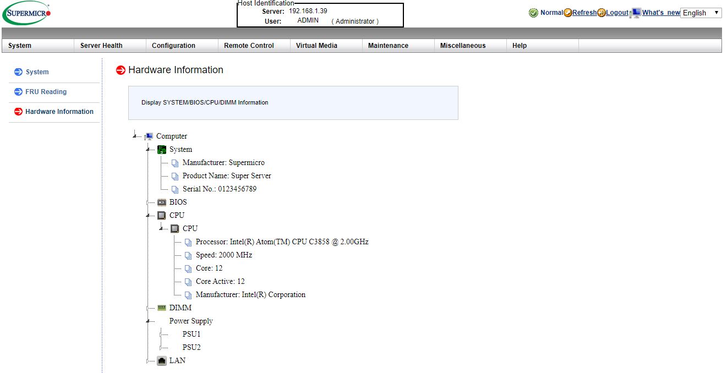Click the What's new monitor icon

(635, 13)
